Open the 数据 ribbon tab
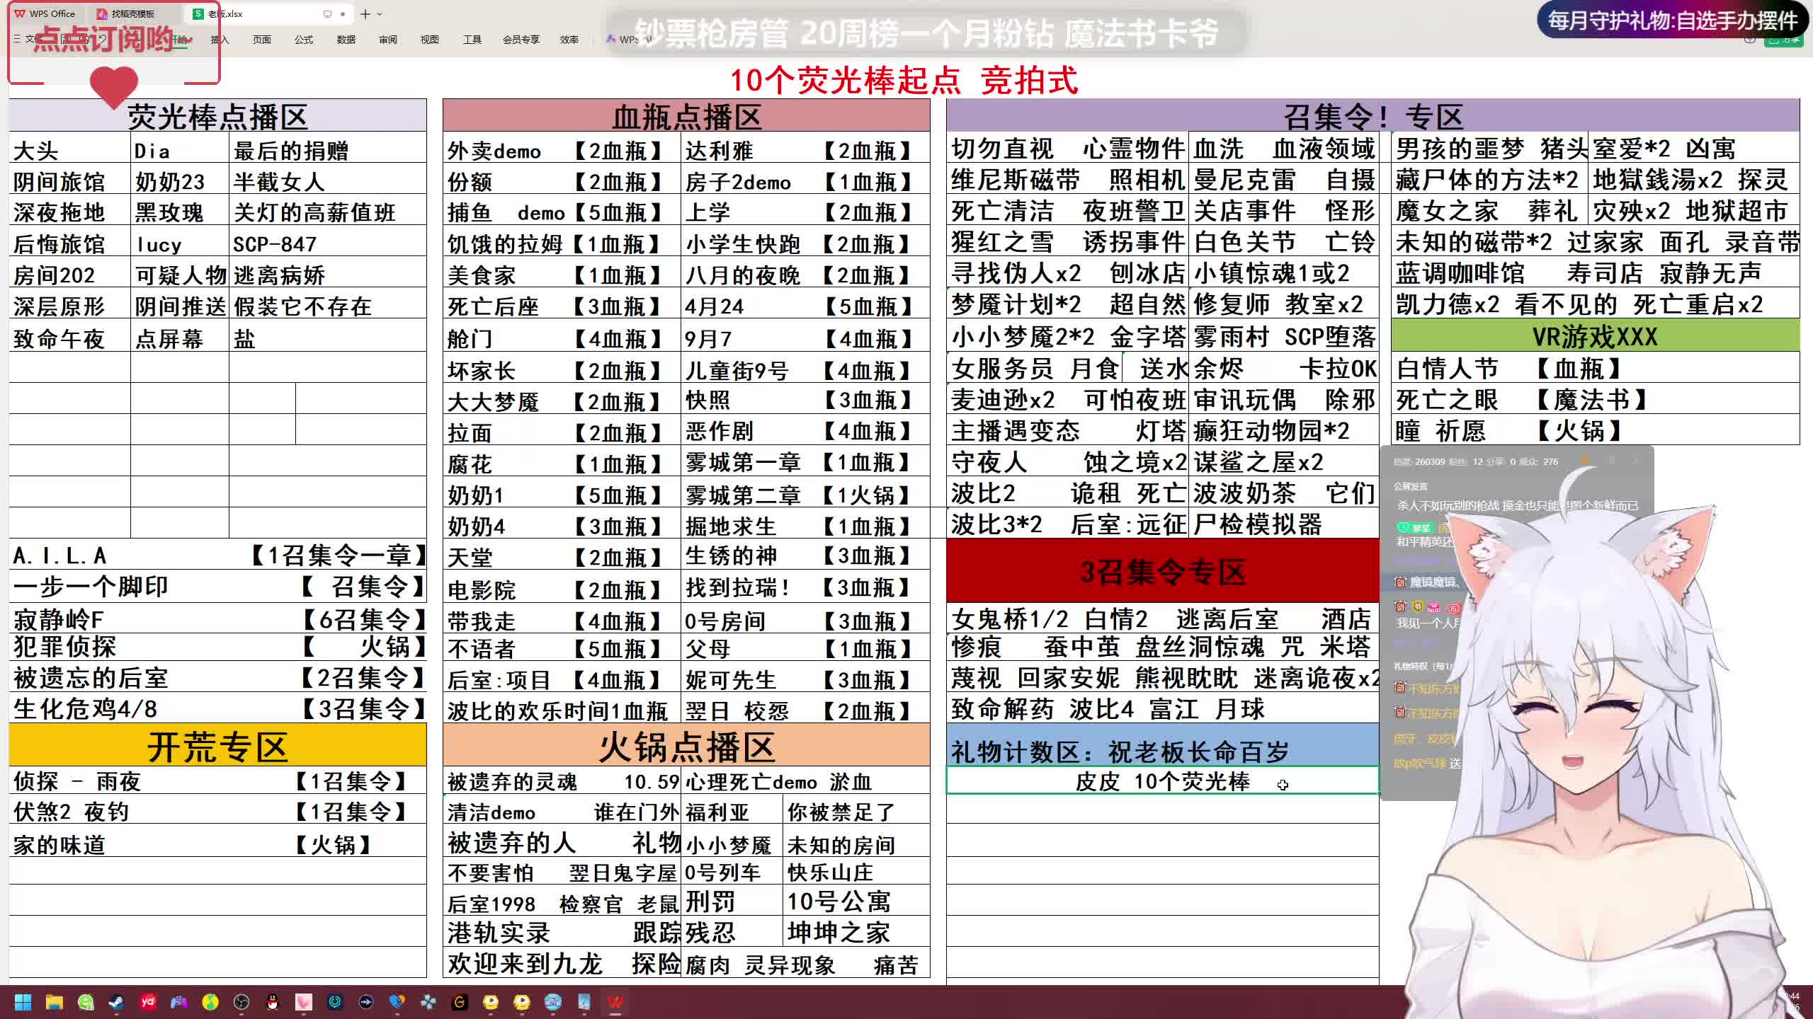Viewport: 1813px width, 1019px height. (346, 40)
